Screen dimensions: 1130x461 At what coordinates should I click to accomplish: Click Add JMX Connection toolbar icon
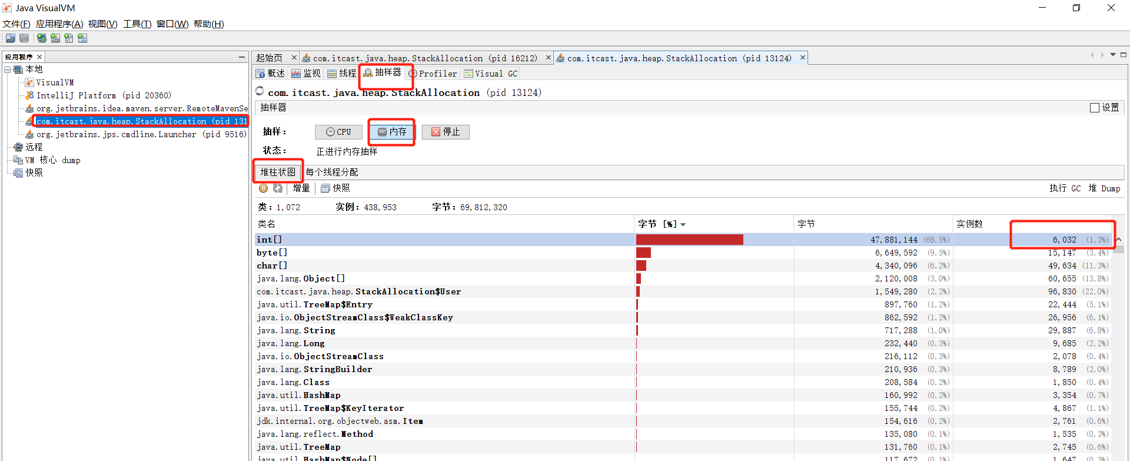click(x=55, y=38)
